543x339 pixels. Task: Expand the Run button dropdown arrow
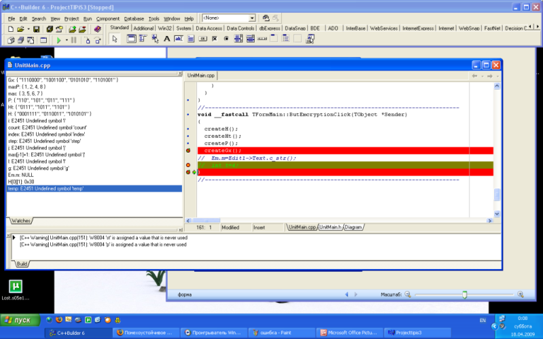click(66, 41)
